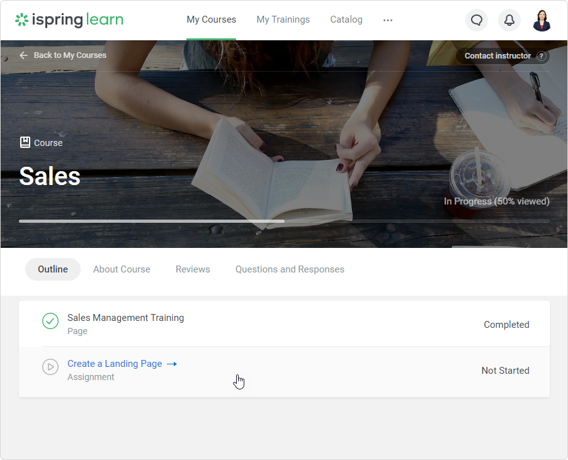Open the Catalog section
The image size is (568, 460).
point(346,20)
